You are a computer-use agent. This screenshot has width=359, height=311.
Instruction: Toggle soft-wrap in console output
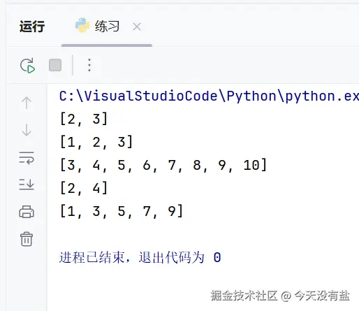27,158
